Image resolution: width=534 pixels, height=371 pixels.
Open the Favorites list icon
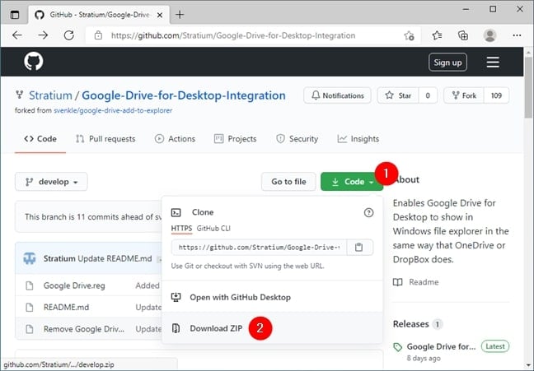pos(437,35)
